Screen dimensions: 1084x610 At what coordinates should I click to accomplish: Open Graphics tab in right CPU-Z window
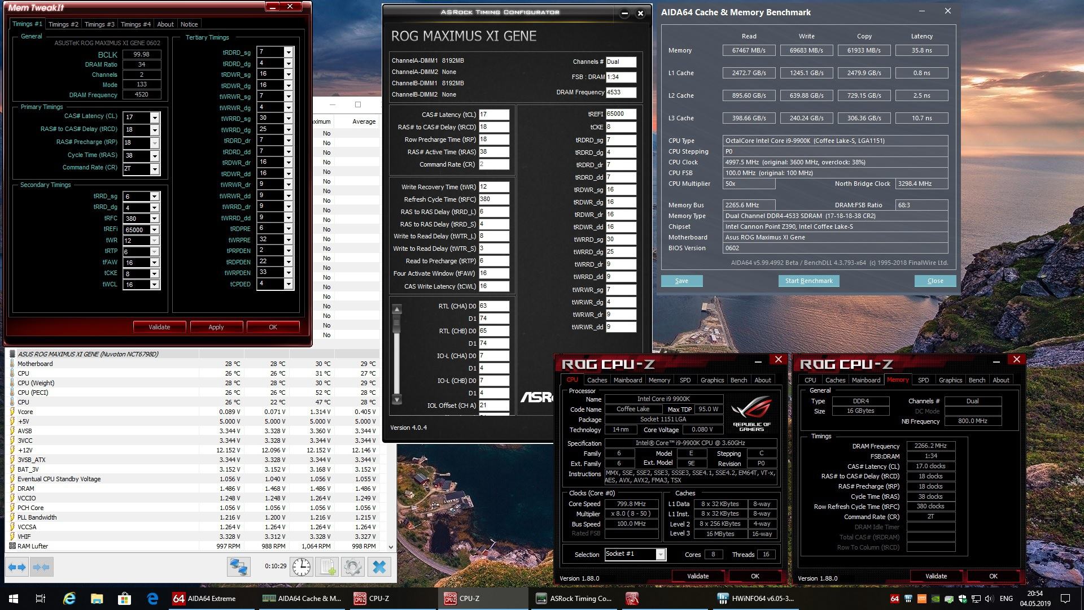click(950, 380)
